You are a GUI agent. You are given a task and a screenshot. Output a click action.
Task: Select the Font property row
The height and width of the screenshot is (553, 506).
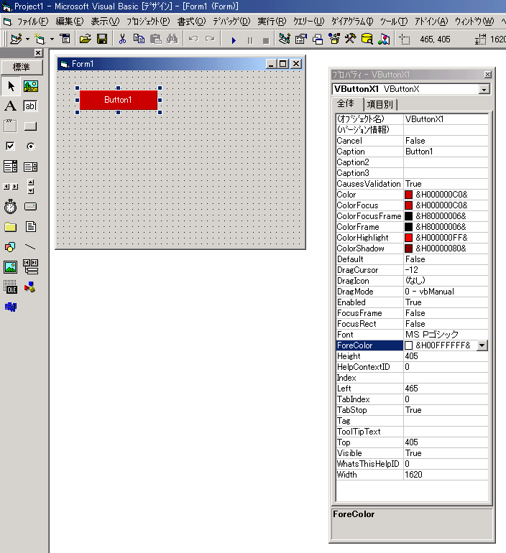pyautogui.click(x=412, y=335)
